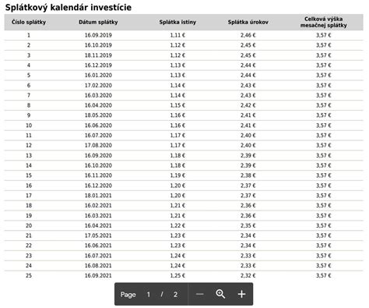Screen dimensions: 369x308
Task: Click date 16.03.2020 cell
Action: tap(98, 95)
